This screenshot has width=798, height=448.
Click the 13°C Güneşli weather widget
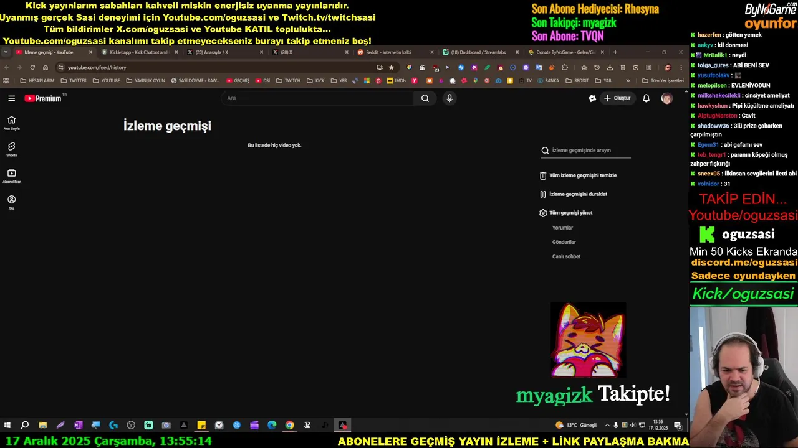pyautogui.click(x=576, y=426)
